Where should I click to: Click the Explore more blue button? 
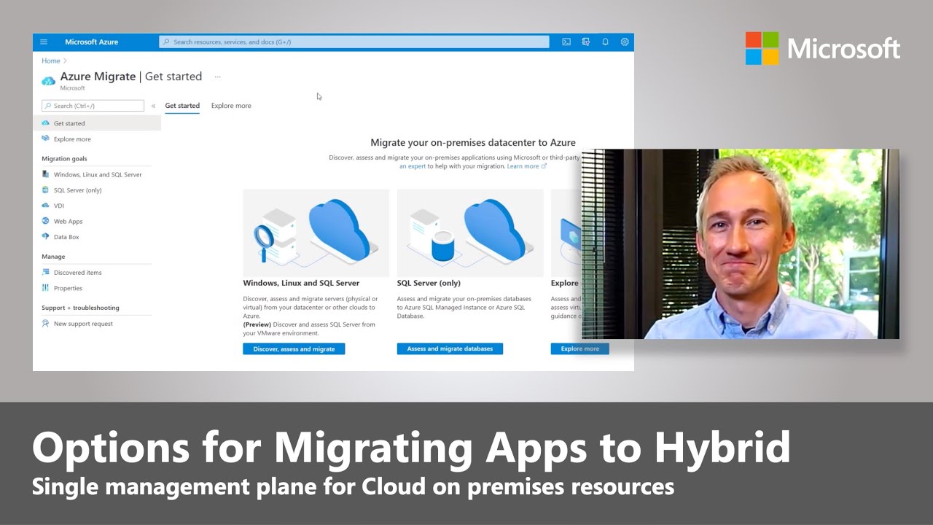[579, 349]
